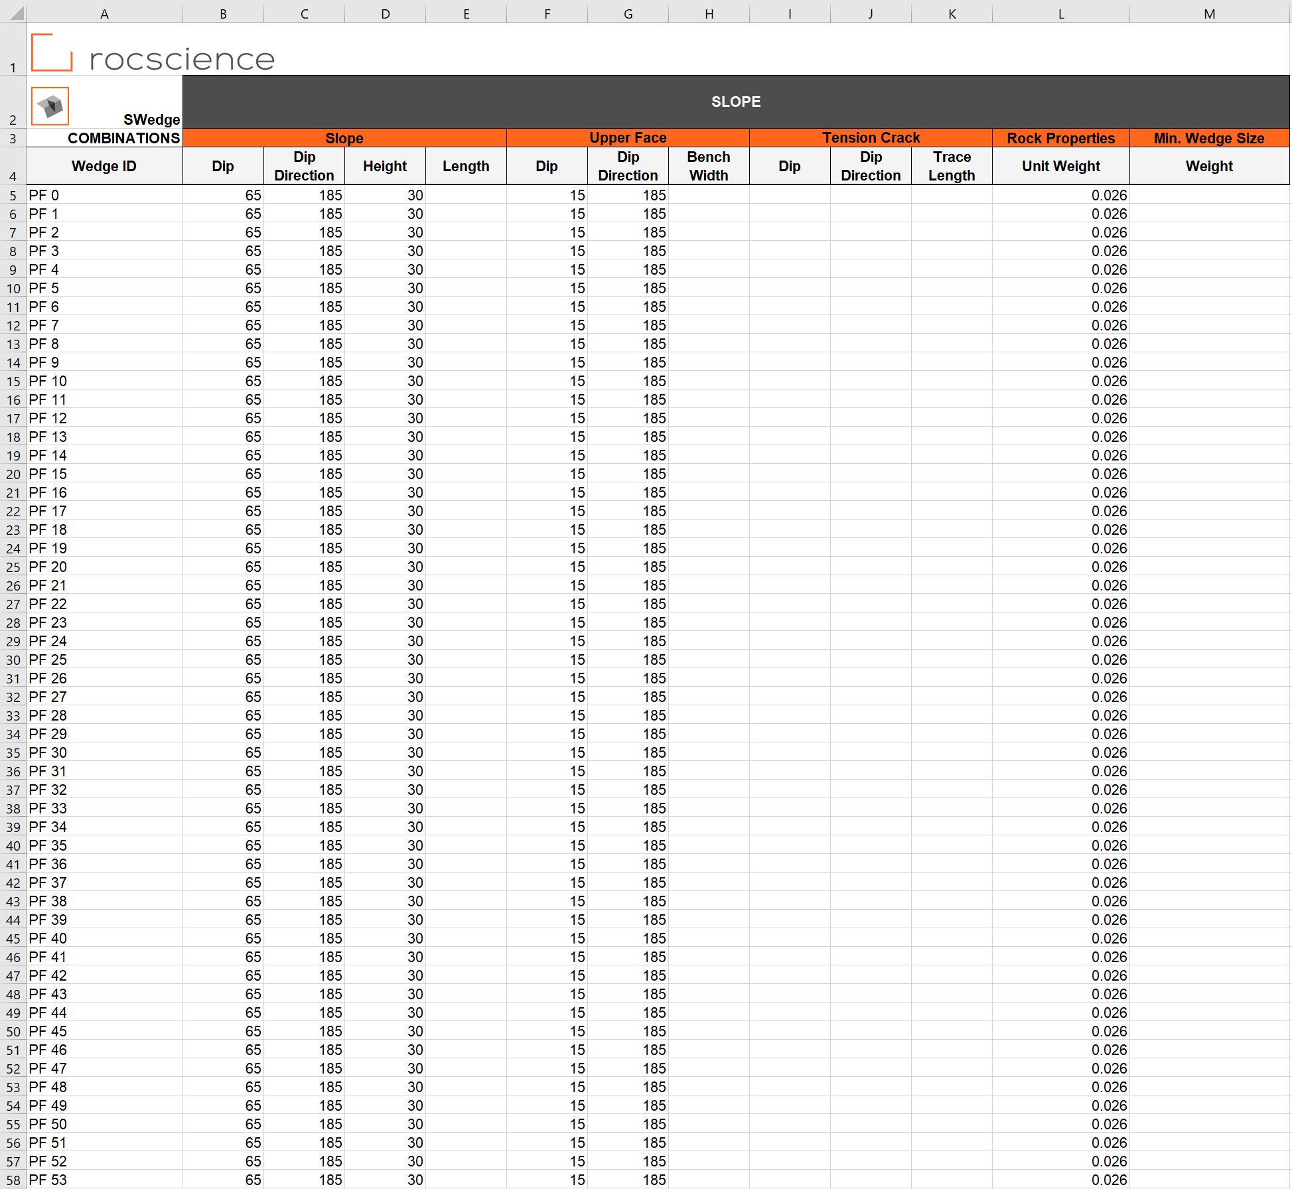Click the Wedge ID column heading
This screenshot has width=1292, height=1189.
104,166
